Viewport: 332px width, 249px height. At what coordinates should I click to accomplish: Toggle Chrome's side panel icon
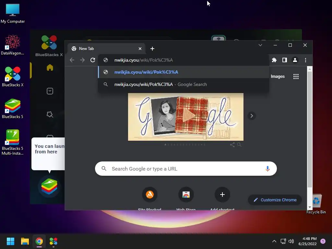click(285, 60)
